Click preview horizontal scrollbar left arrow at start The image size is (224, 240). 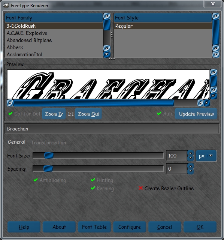(10, 103)
